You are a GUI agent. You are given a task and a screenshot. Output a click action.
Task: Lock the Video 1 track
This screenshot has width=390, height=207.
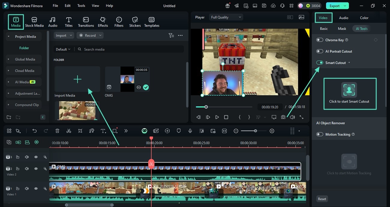(x=18, y=188)
